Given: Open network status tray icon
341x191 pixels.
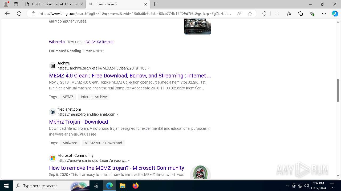Looking at the screenshot, I should (300, 186).
